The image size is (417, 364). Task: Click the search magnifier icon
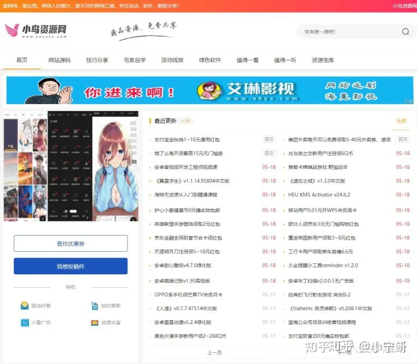(405, 32)
